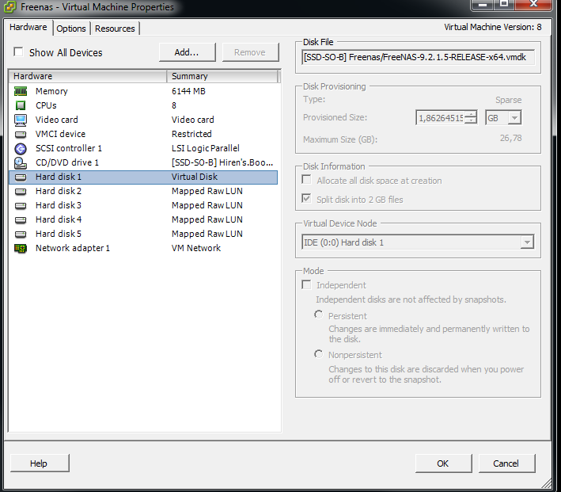Screen dimensions: 561x492
Task: Select the Hard disk 5 drive icon
Action: click(21, 234)
